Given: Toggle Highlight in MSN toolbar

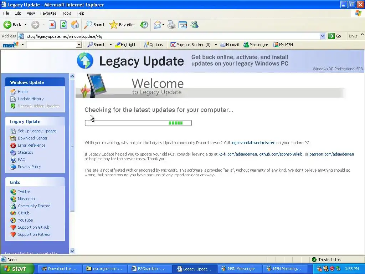Looking at the screenshot, I should click(125, 45).
